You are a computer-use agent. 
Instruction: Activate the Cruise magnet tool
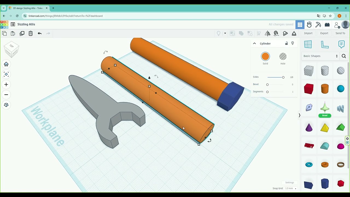[x=276, y=33]
